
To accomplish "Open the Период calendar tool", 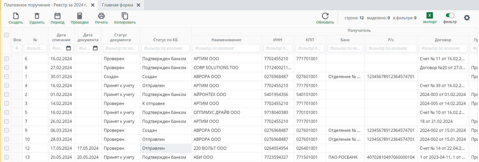I will click(x=58, y=16).
